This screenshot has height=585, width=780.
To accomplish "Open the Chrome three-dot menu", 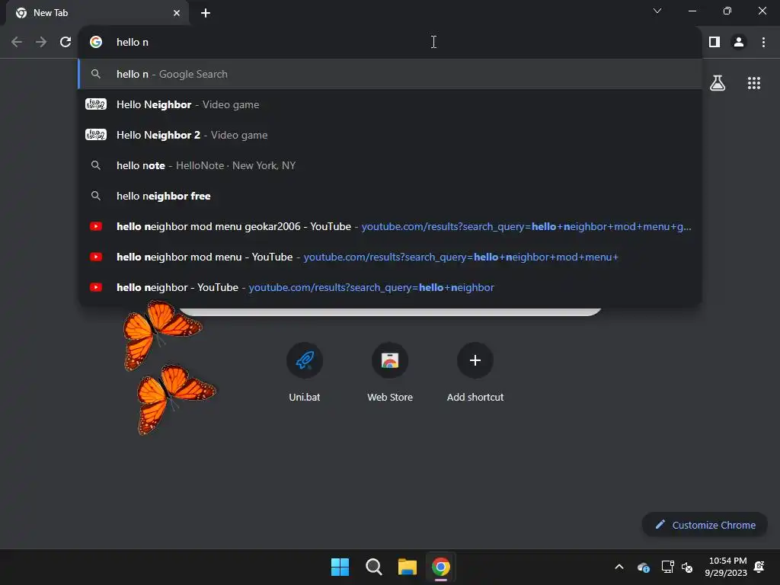I will pos(763,43).
